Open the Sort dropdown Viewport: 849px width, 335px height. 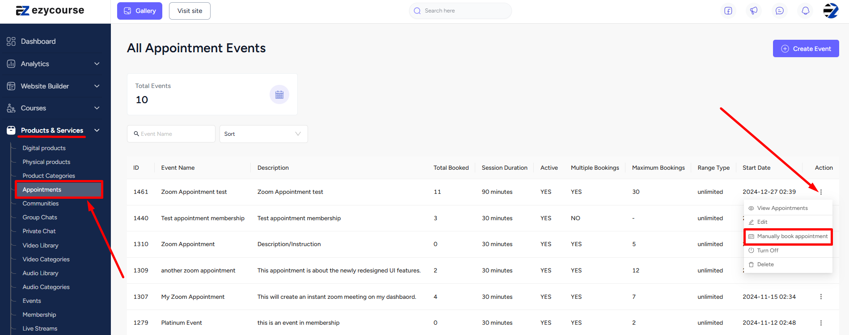pyautogui.click(x=264, y=134)
